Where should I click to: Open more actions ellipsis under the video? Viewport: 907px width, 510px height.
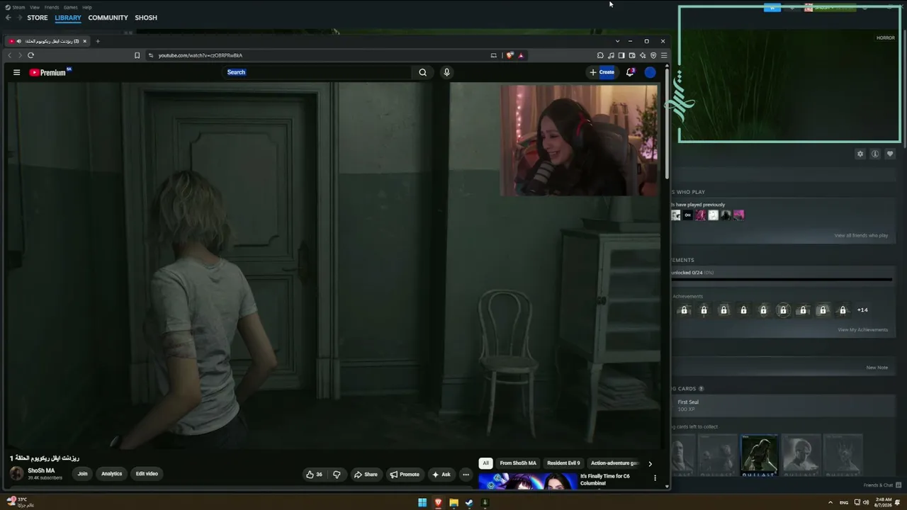tap(466, 475)
